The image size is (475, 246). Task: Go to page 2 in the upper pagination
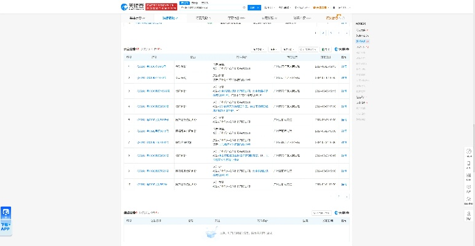click(324, 33)
